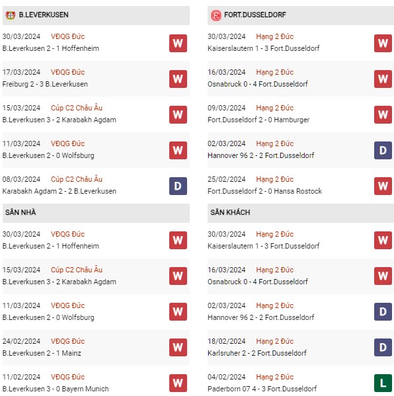394x396 pixels.
Task: Click Cúp C2 Châu Âu link dated 08/03/2024
Action: [77, 179]
